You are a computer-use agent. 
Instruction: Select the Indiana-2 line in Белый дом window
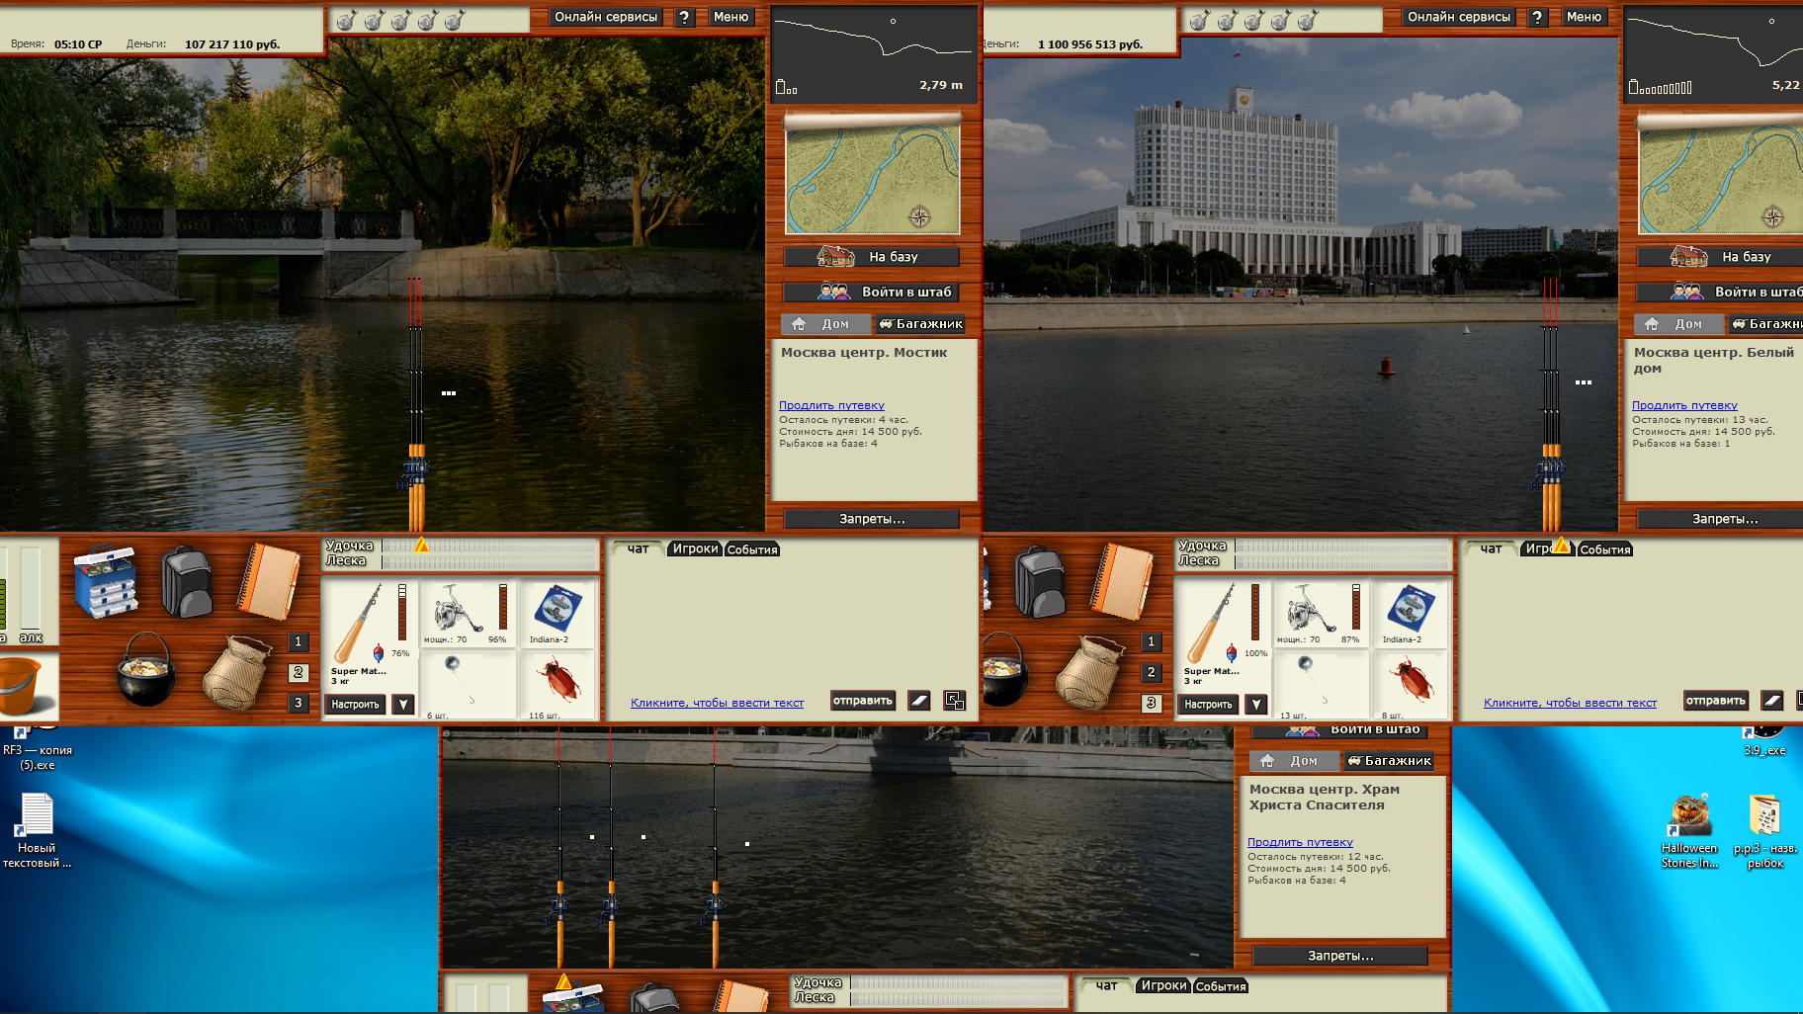[1409, 613]
